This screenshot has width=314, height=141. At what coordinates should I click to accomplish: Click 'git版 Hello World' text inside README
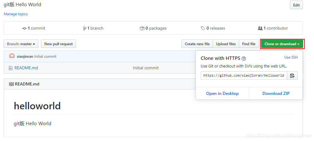tap(32, 124)
